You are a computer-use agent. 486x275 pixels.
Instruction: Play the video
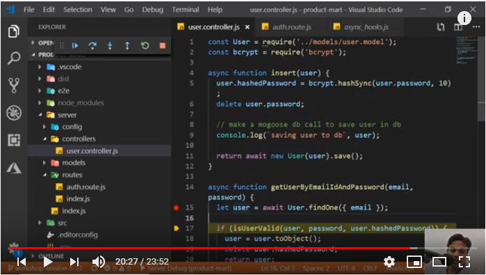48,262
